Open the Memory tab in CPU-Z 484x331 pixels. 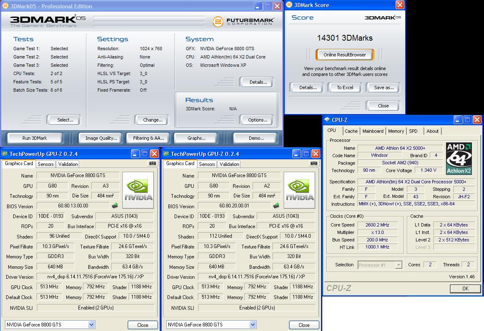[x=396, y=131]
